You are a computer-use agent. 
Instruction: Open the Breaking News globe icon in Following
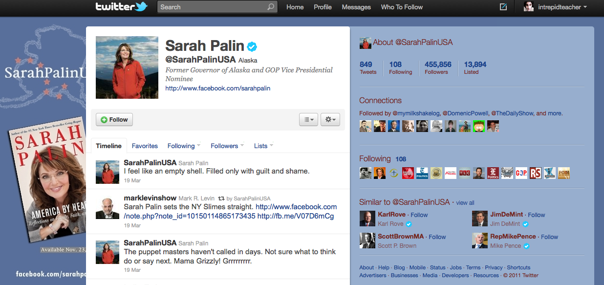(x=408, y=173)
